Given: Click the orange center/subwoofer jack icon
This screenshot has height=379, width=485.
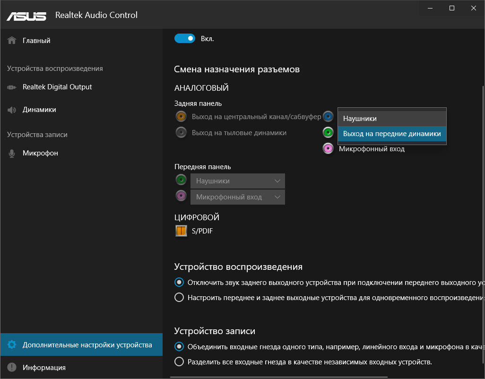Looking at the screenshot, I should (181, 117).
